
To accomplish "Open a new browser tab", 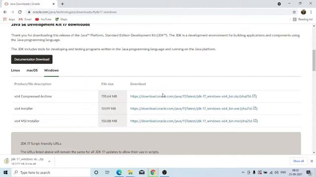I will point(62,4).
